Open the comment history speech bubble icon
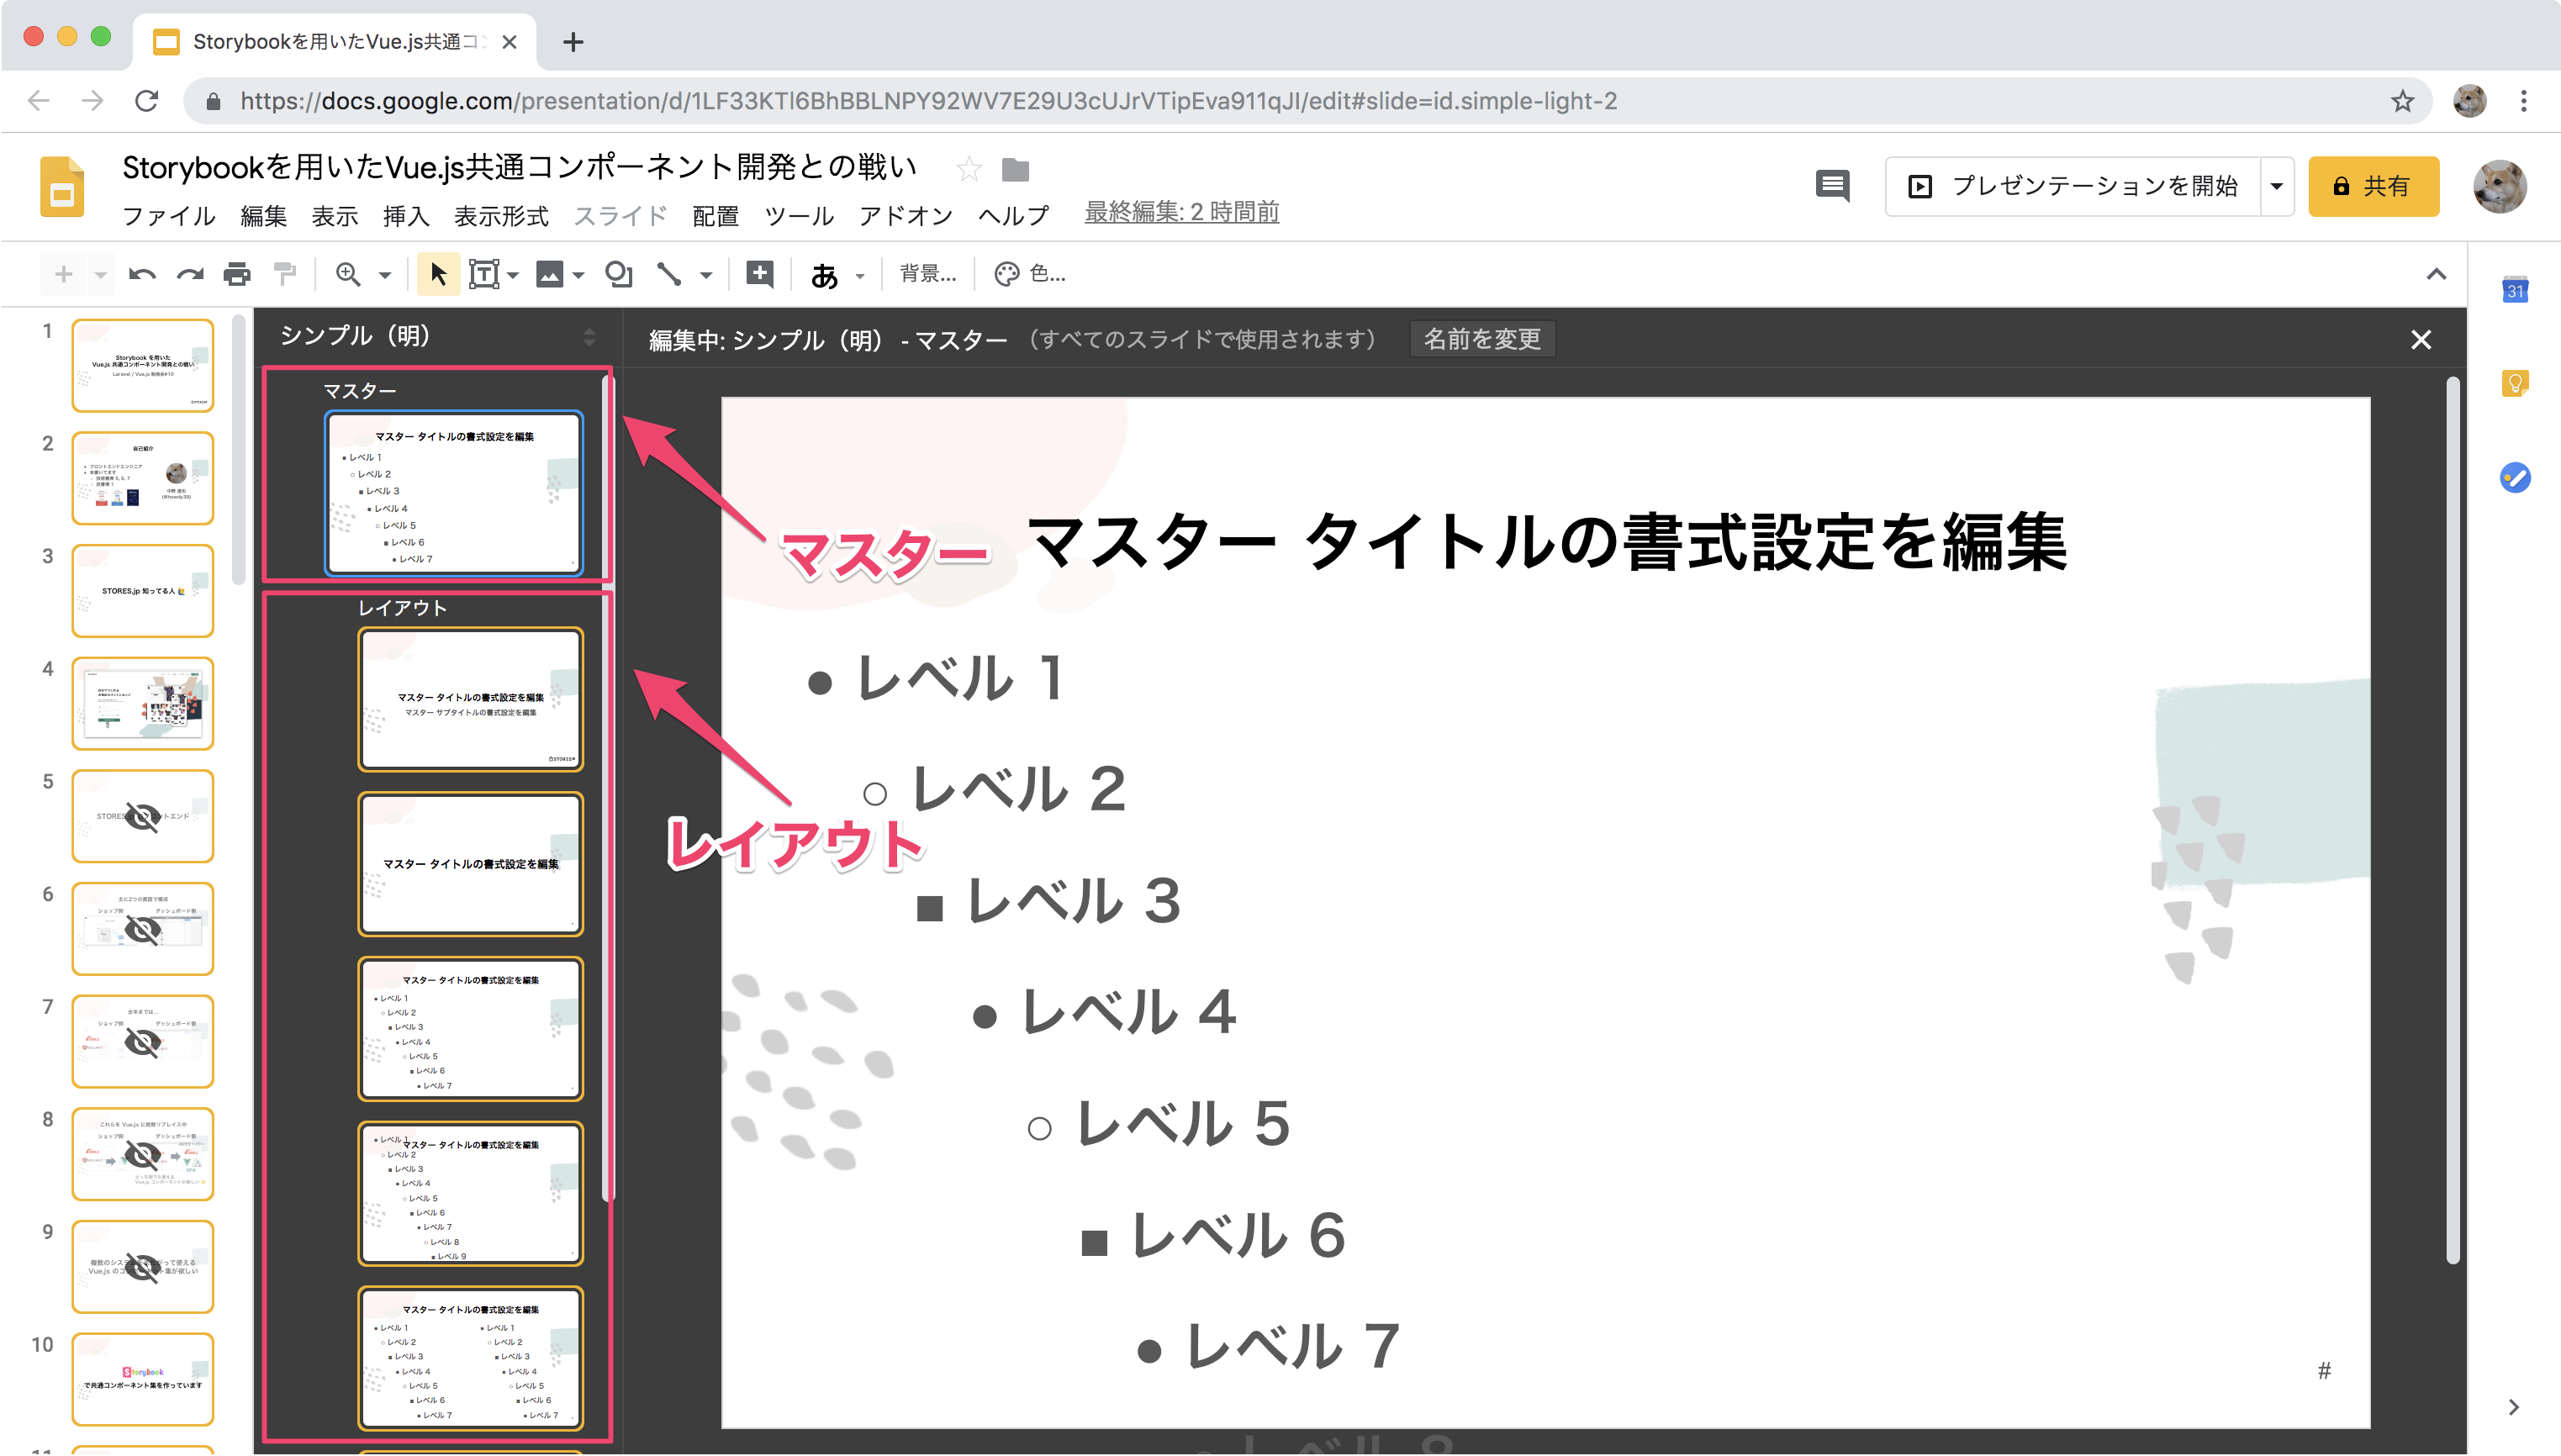Viewport: 2561px width, 1456px height. [1832, 186]
